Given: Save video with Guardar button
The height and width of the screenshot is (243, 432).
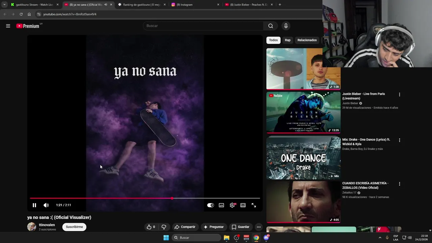Looking at the screenshot, I should [x=241, y=227].
